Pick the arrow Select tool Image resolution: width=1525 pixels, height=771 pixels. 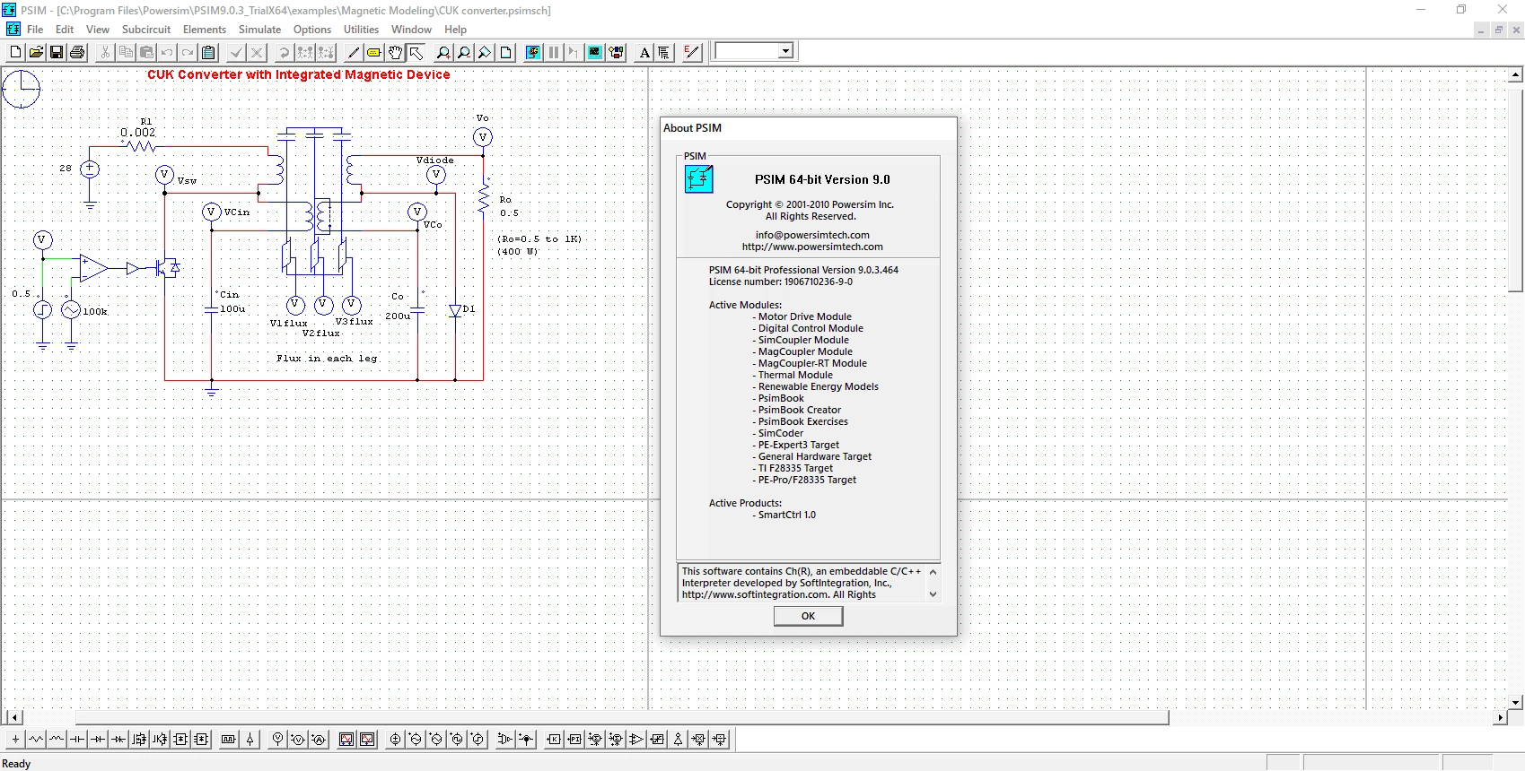click(416, 52)
